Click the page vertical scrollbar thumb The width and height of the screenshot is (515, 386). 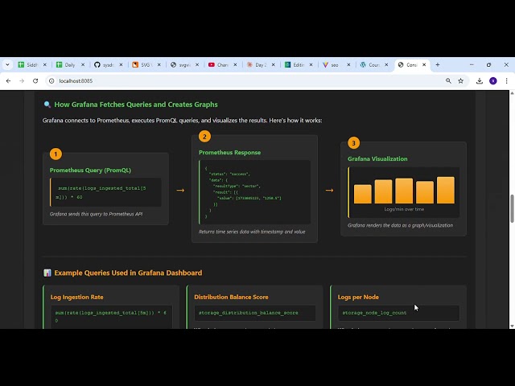tap(511, 207)
